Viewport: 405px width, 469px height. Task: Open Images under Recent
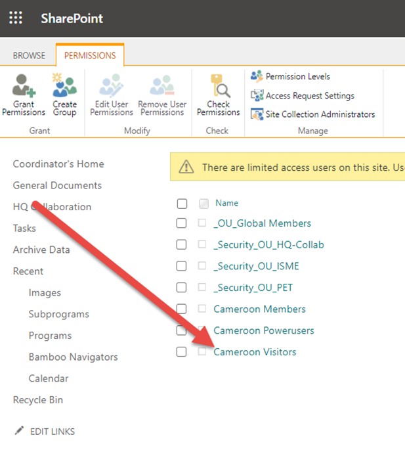click(x=45, y=293)
